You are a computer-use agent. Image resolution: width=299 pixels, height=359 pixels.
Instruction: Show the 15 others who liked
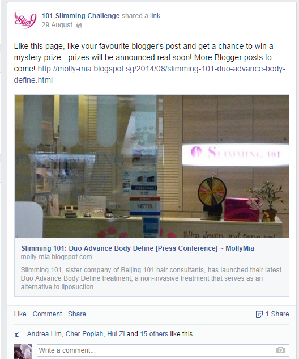[154, 334]
